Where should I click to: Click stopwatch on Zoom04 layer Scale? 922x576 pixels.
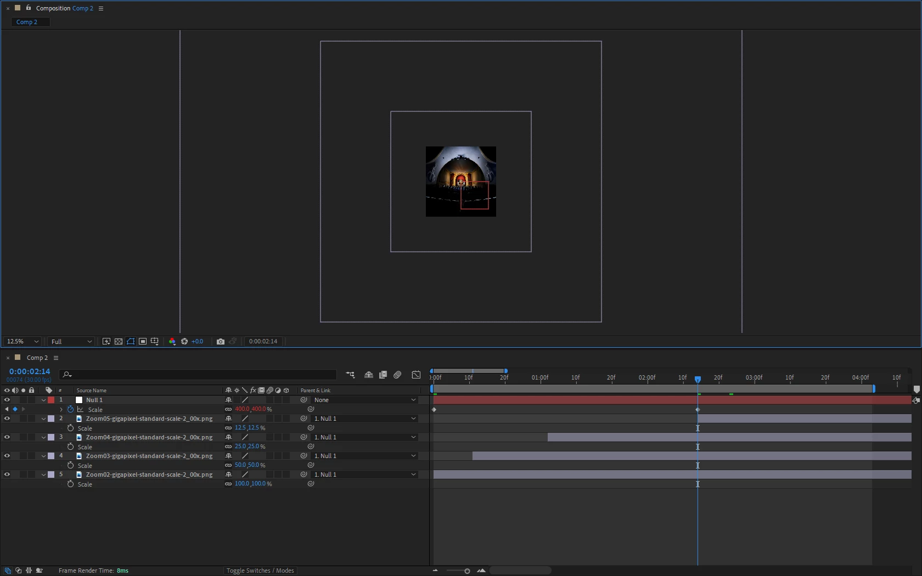click(70, 447)
